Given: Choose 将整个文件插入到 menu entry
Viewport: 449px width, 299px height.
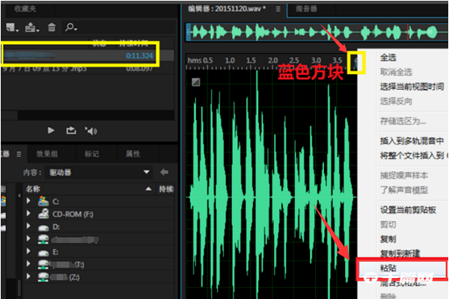Looking at the screenshot, I should 413,155.
